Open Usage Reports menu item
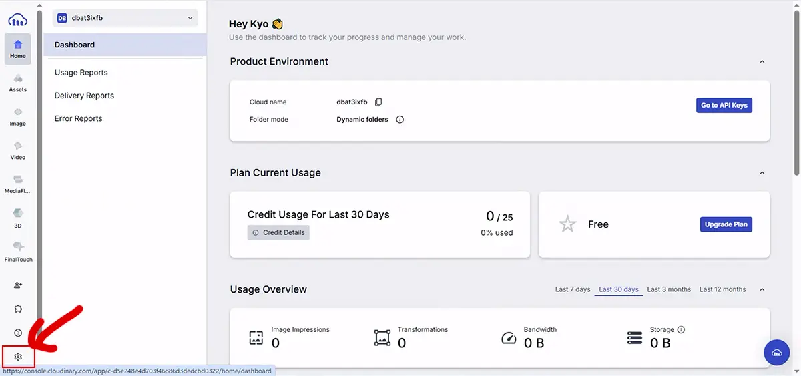 tap(81, 73)
